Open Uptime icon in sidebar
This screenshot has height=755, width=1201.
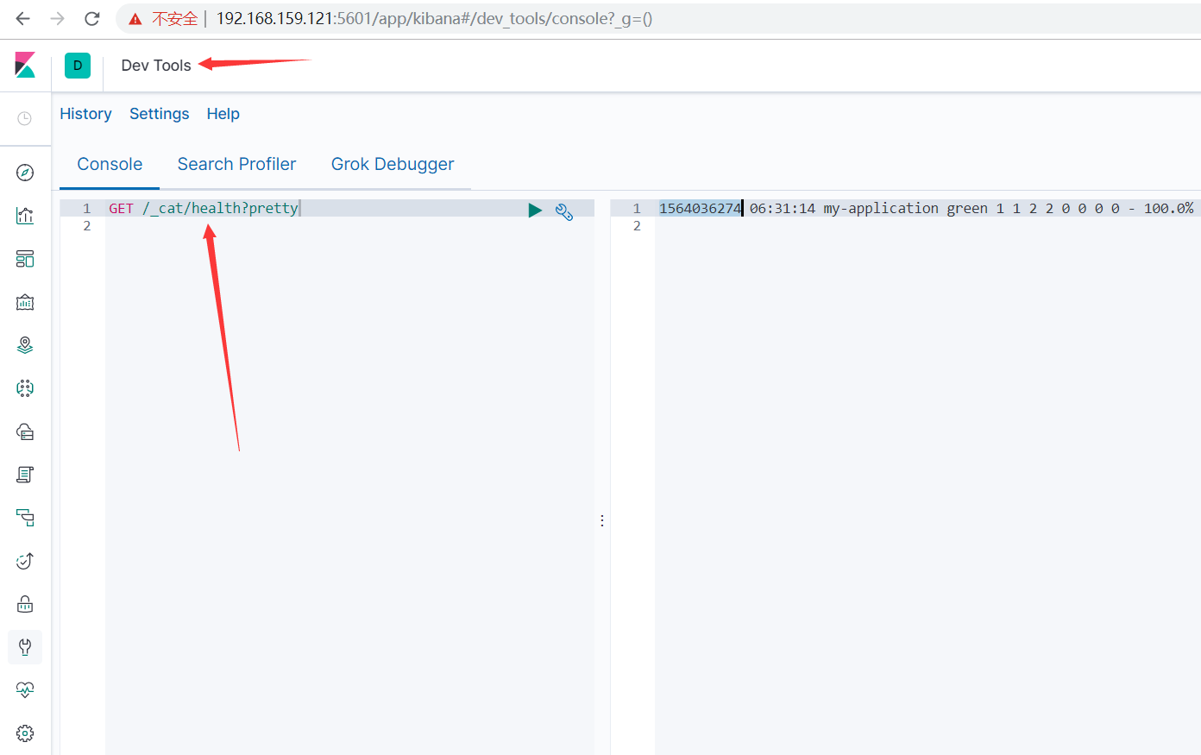coord(25,561)
